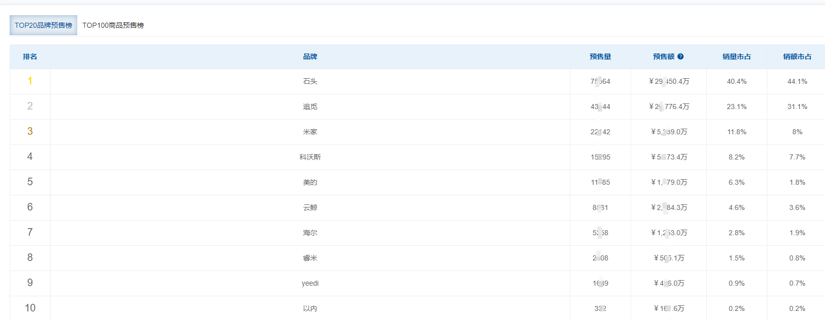The image size is (825, 321).
Task: Click 44.1% sales amount share for 石头
Action: coord(797,81)
